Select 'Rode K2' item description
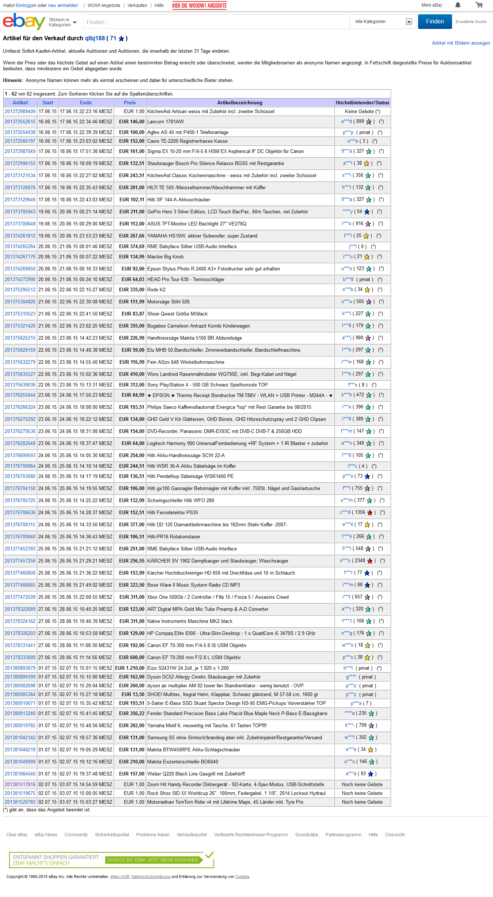The width and height of the screenshot is (493, 897). click(156, 290)
